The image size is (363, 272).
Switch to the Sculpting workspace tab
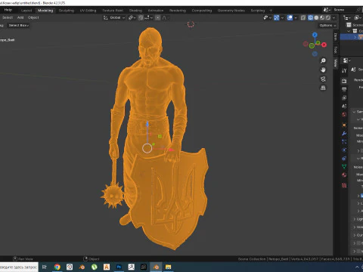tap(67, 11)
